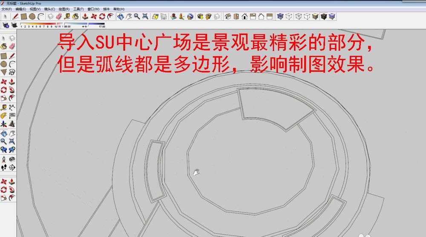Adjust the shadow date month slider
Image resolution: width=426 pixels, height=237 pixels.
(42, 24)
